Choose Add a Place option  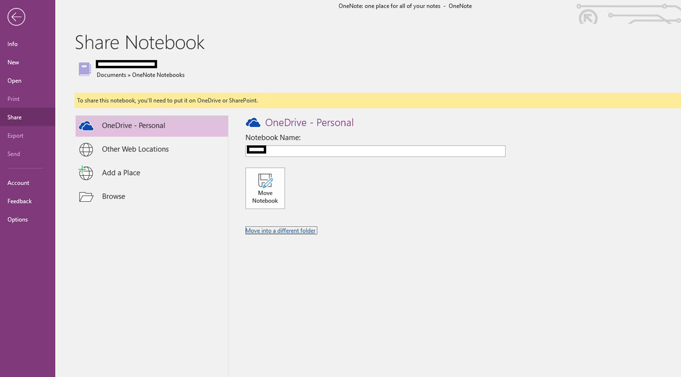pyautogui.click(x=152, y=173)
